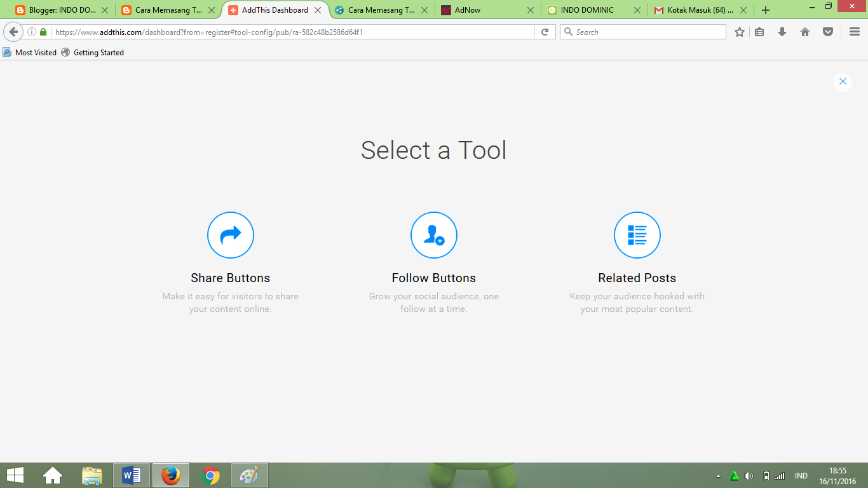Image resolution: width=868 pixels, height=488 pixels.
Task: Show hidden system tray icons
Action: click(719, 476)
